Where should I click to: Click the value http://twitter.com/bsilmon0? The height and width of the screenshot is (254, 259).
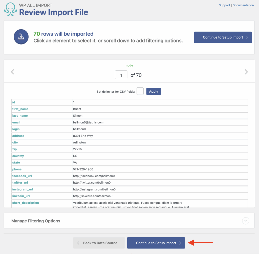pyautogui.click(x=92, y=183)
